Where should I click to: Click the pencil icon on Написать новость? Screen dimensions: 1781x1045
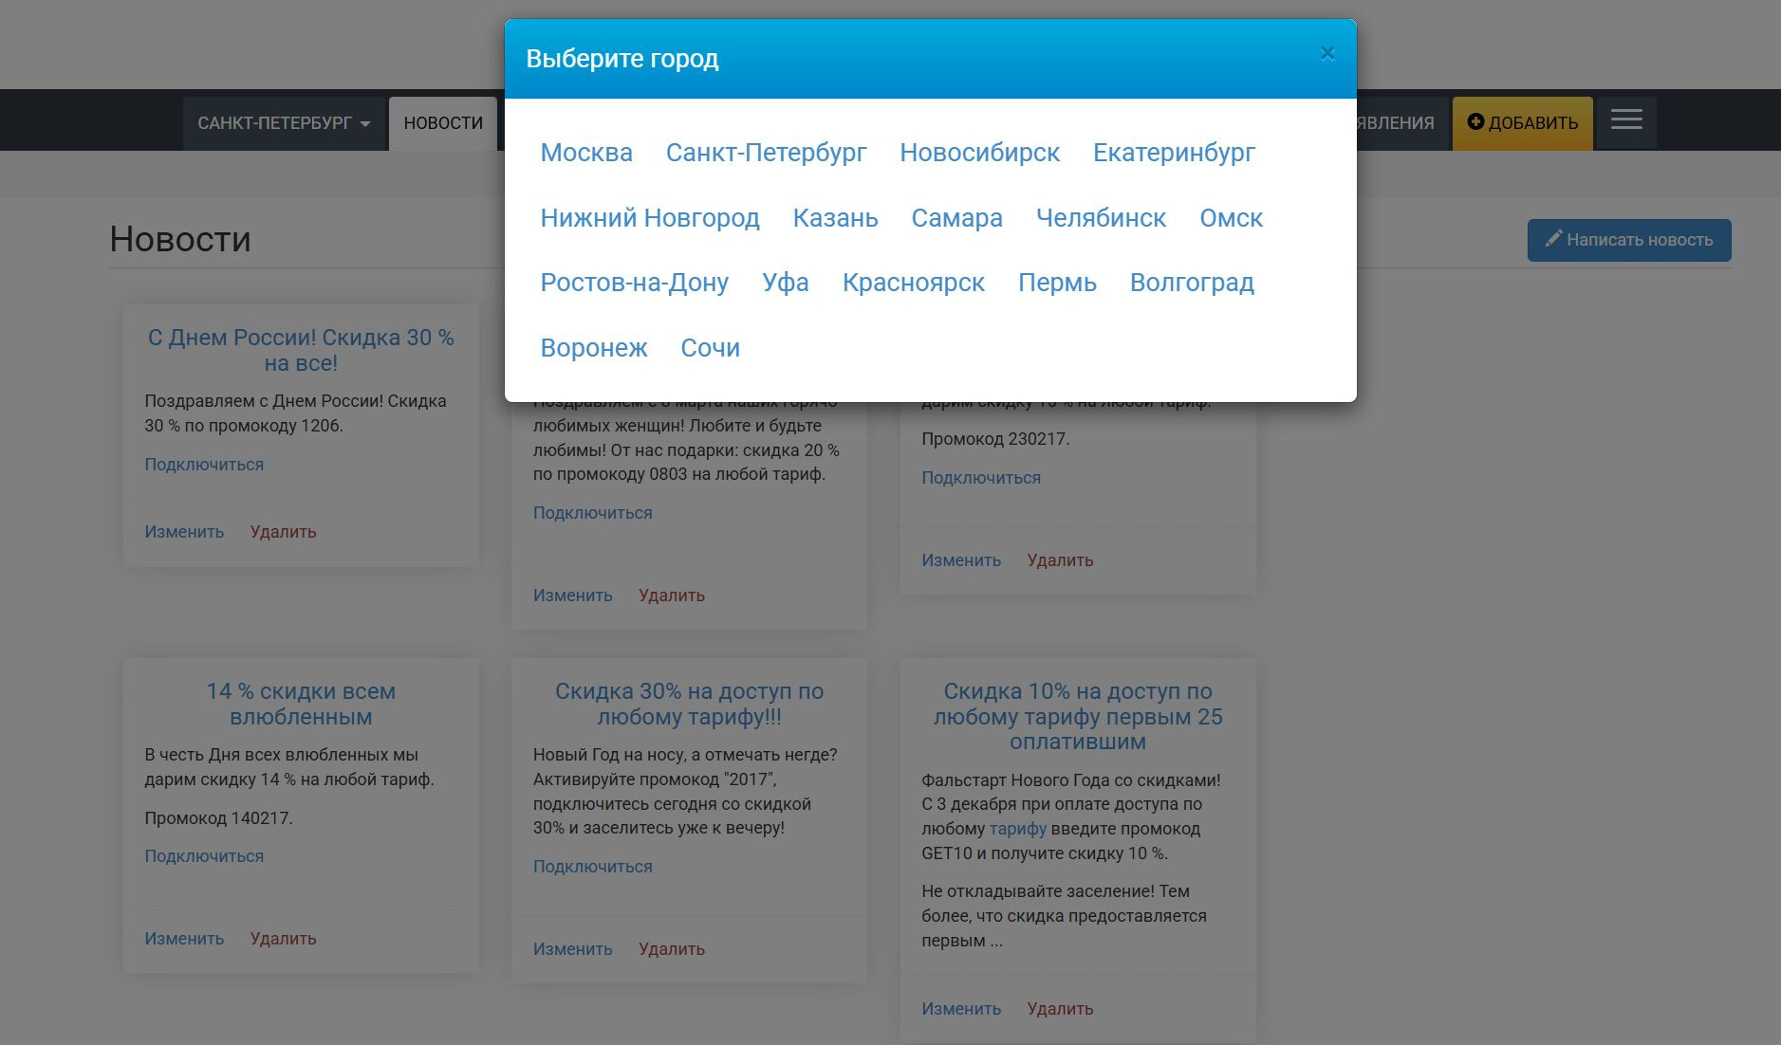(x=1553, y=239)
